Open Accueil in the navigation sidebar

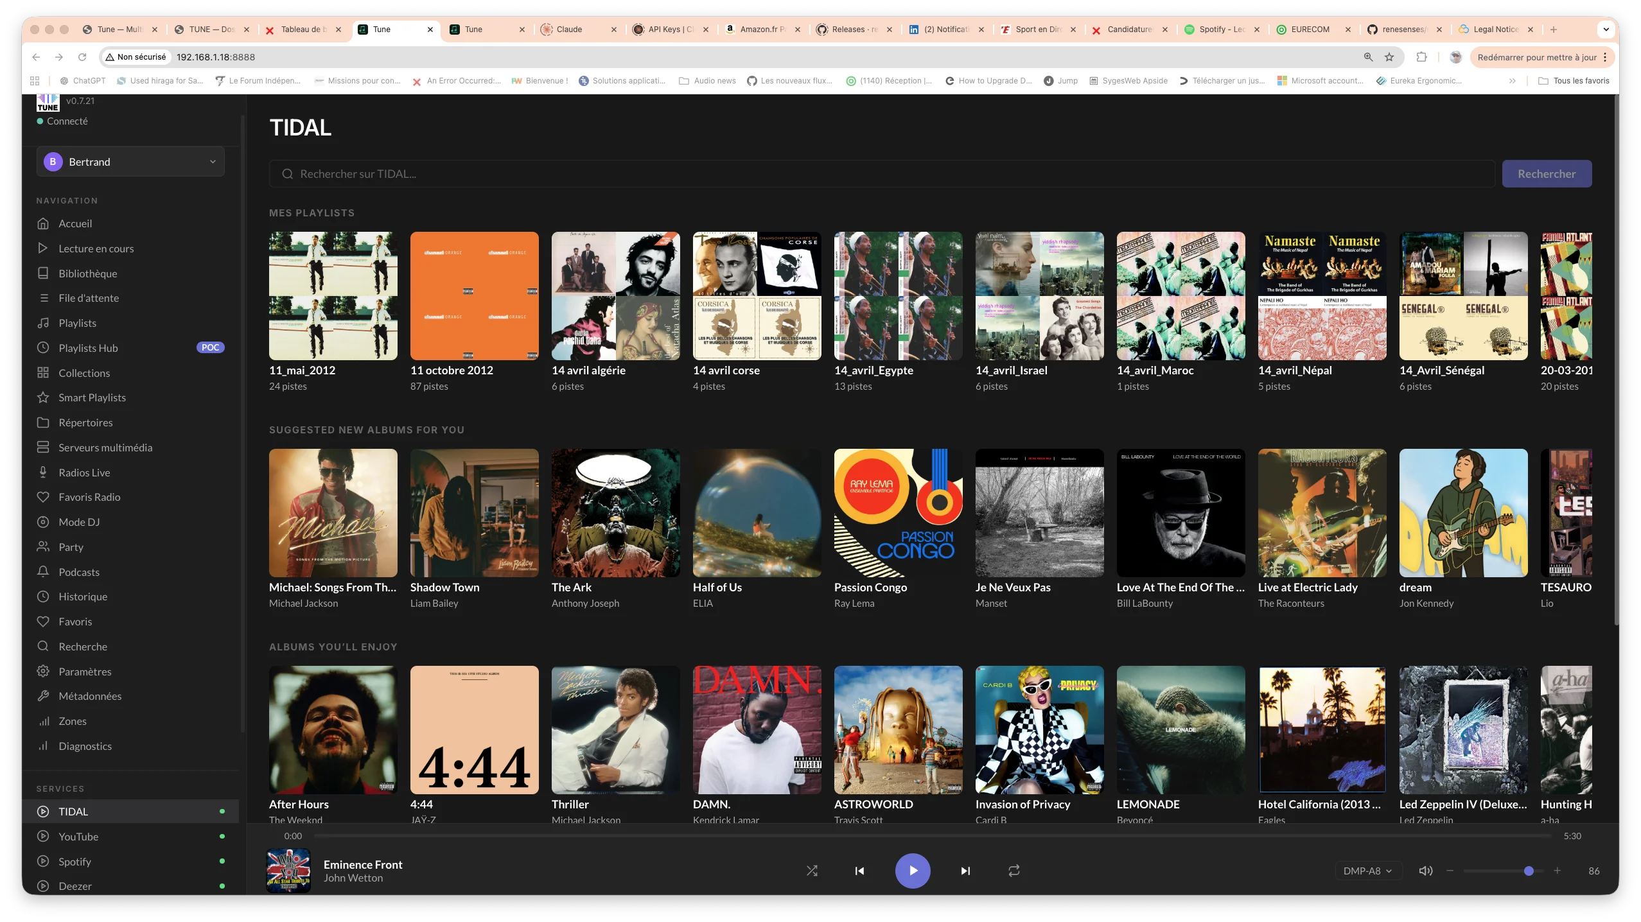click(x=130, y=223)
